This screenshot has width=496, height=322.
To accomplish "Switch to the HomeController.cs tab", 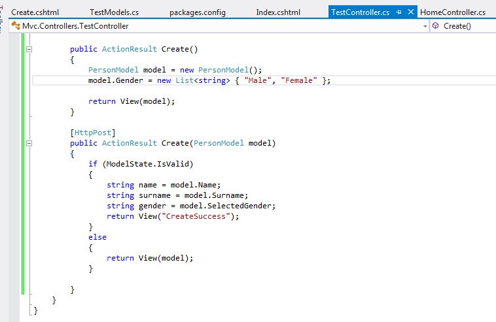I will click(x=453, y=12).
